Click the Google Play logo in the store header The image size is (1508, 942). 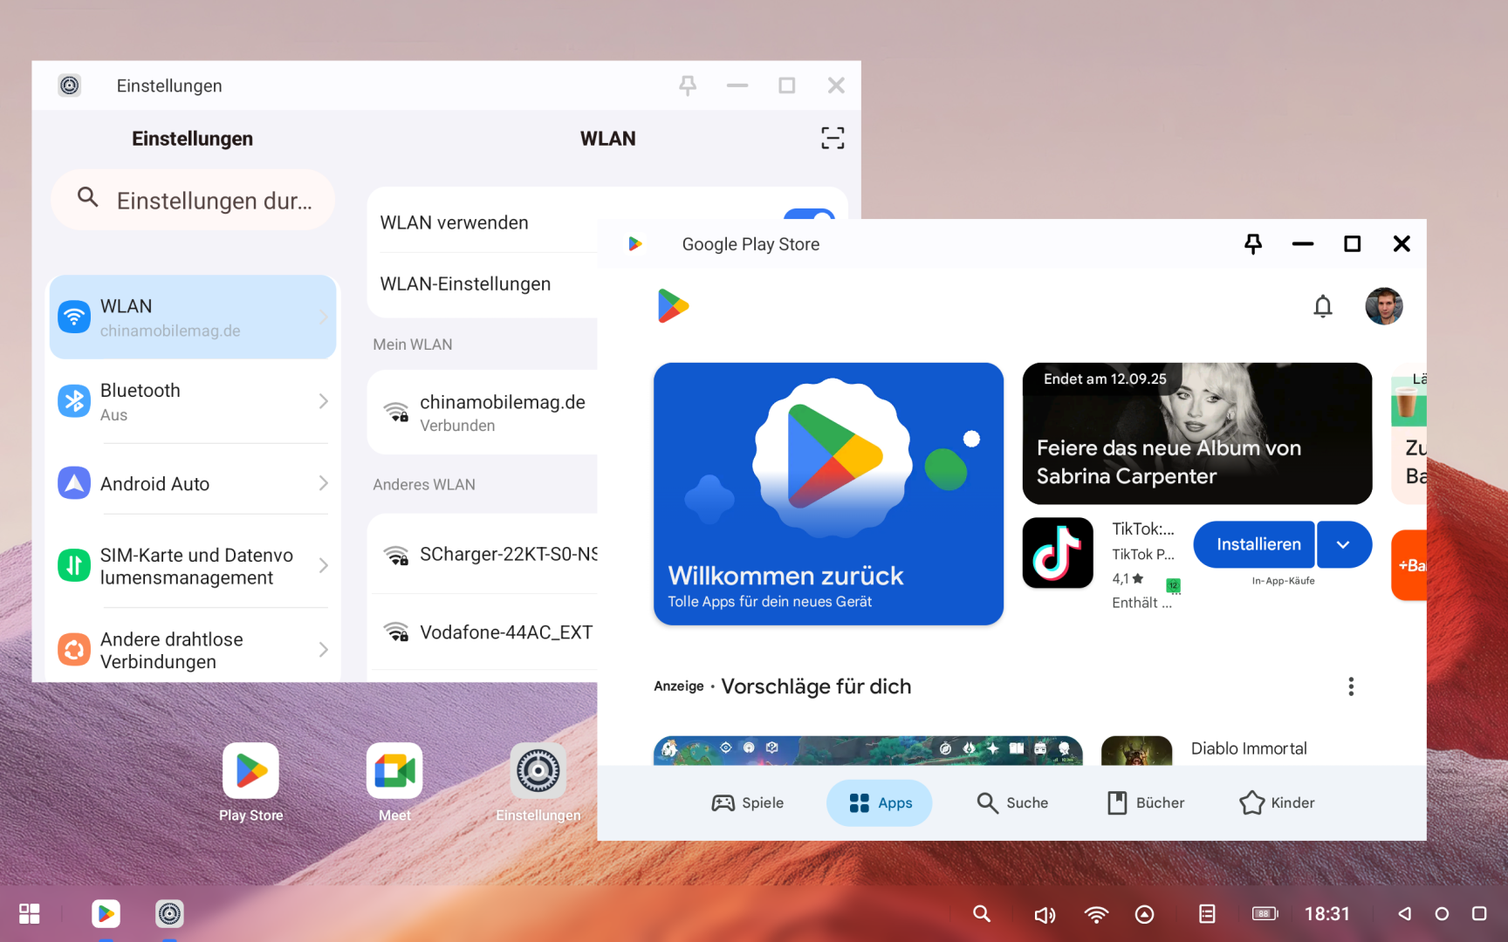[x=673, y=306]
